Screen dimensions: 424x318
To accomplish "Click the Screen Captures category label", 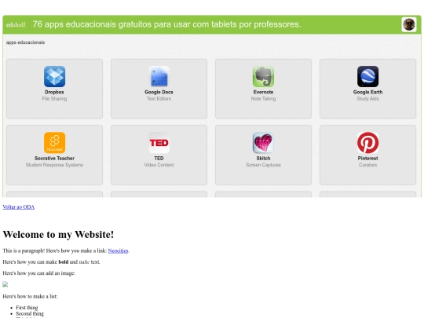I will (x=263, y=165).
